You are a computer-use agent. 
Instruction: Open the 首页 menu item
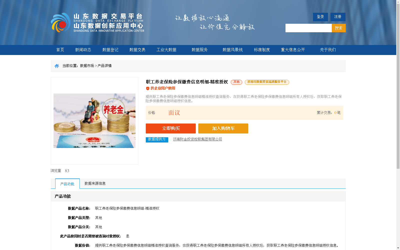point(60,50)
